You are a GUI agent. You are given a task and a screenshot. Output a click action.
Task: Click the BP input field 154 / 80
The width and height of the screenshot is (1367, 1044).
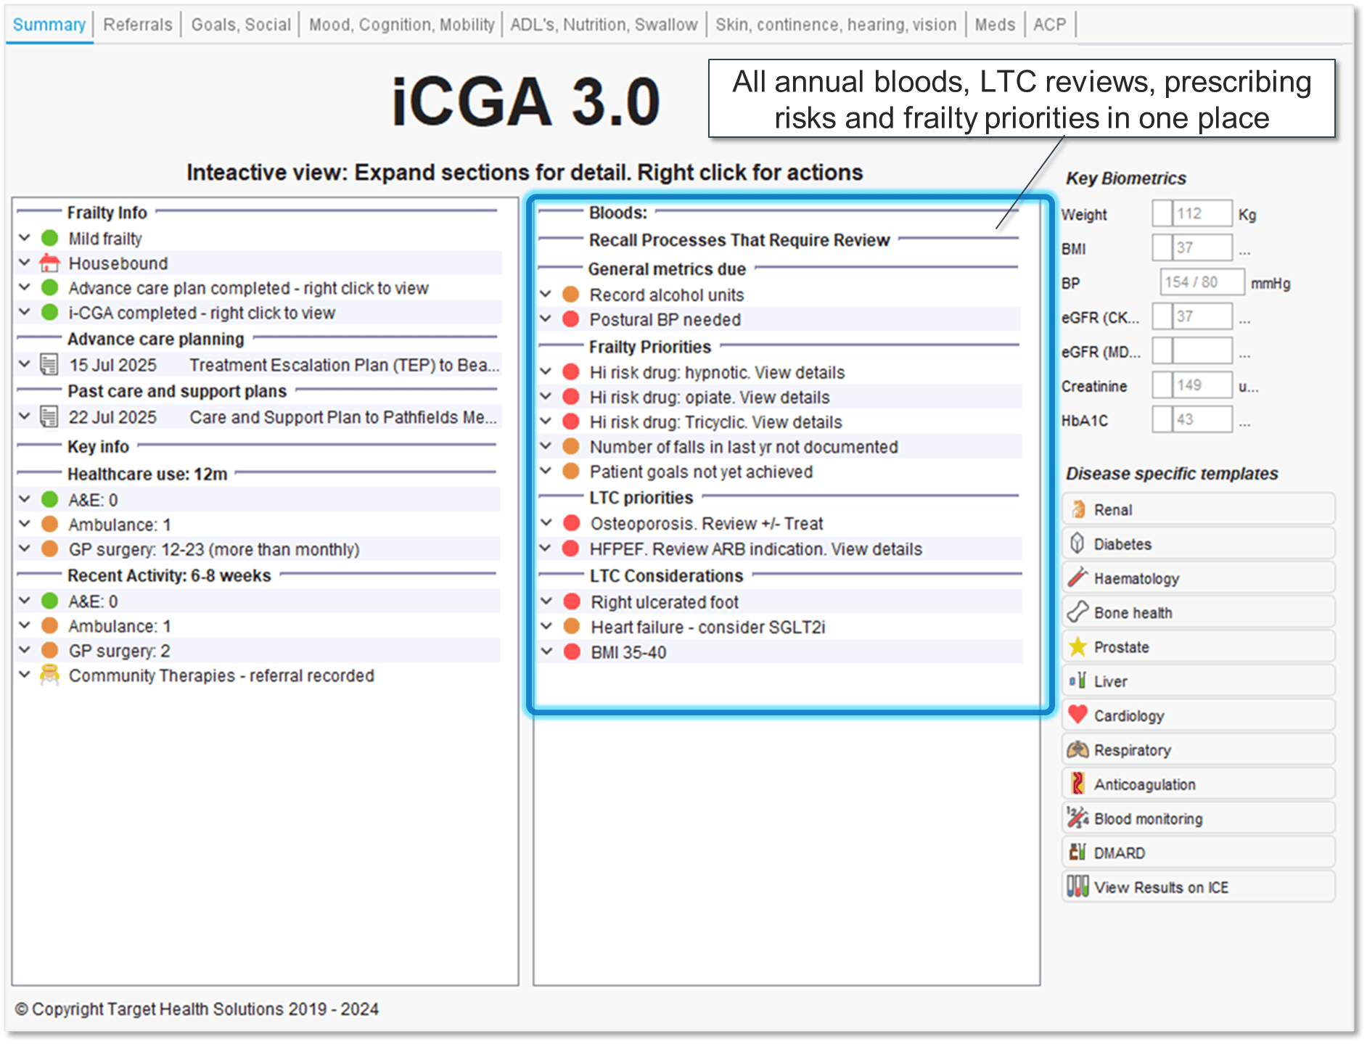[1202, 281]
